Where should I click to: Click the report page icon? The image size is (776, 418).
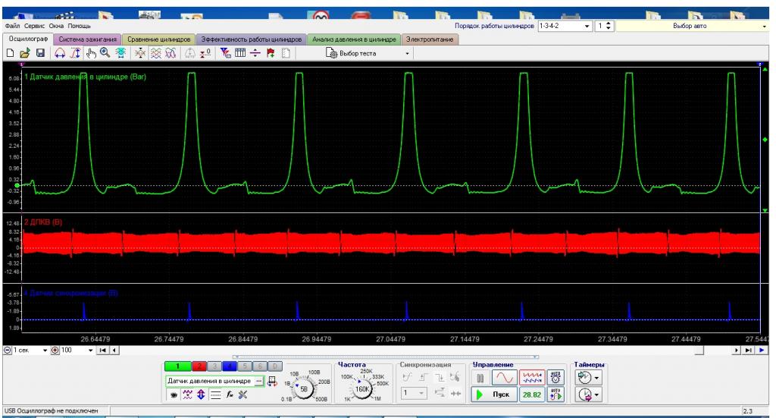coord(286,53)
